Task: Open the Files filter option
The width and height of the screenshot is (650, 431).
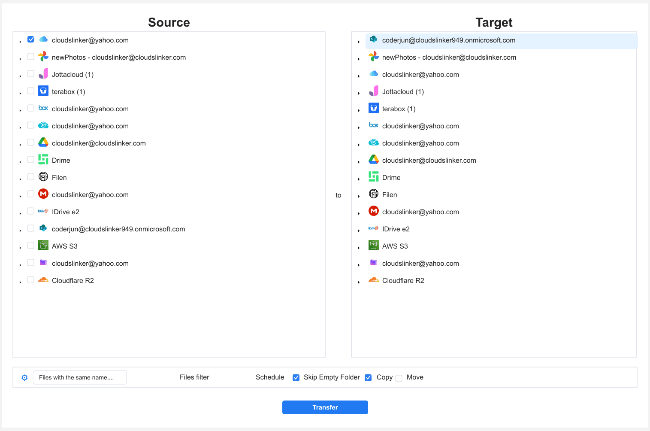Action: 194,377
